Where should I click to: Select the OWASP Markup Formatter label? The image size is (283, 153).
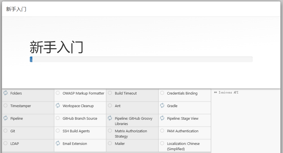(83, 93)
